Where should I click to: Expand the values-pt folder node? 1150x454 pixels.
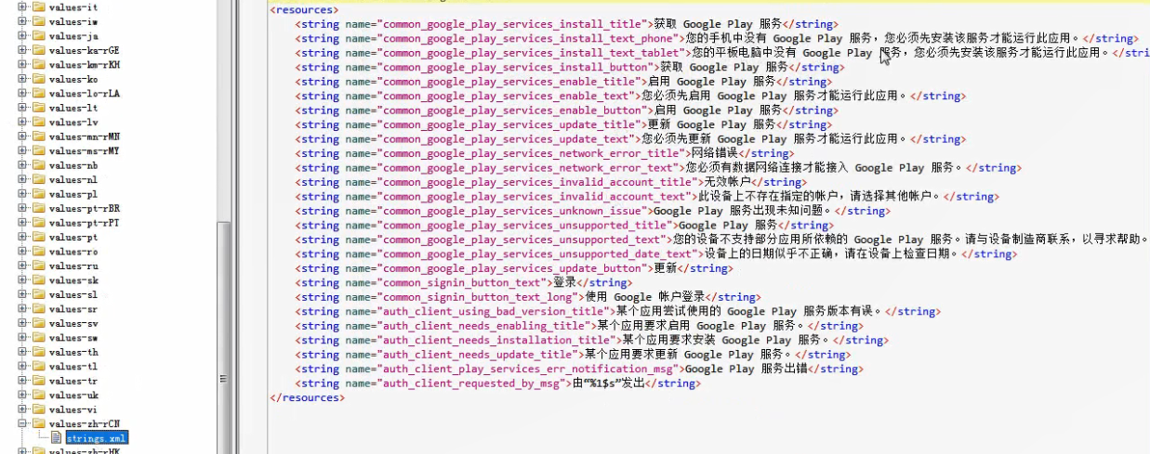coord(22,238)
